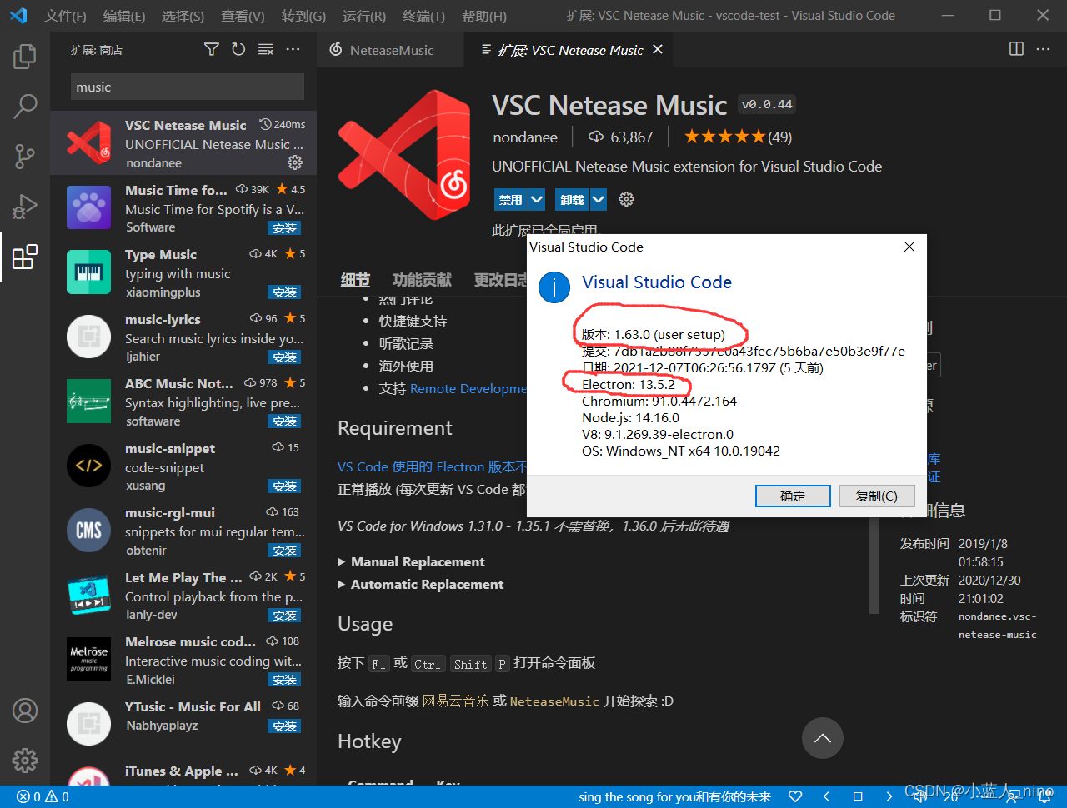Install the Let Me Play The Music extension
The width and height of the screenshot is (1067, 808).
(284, 616)
